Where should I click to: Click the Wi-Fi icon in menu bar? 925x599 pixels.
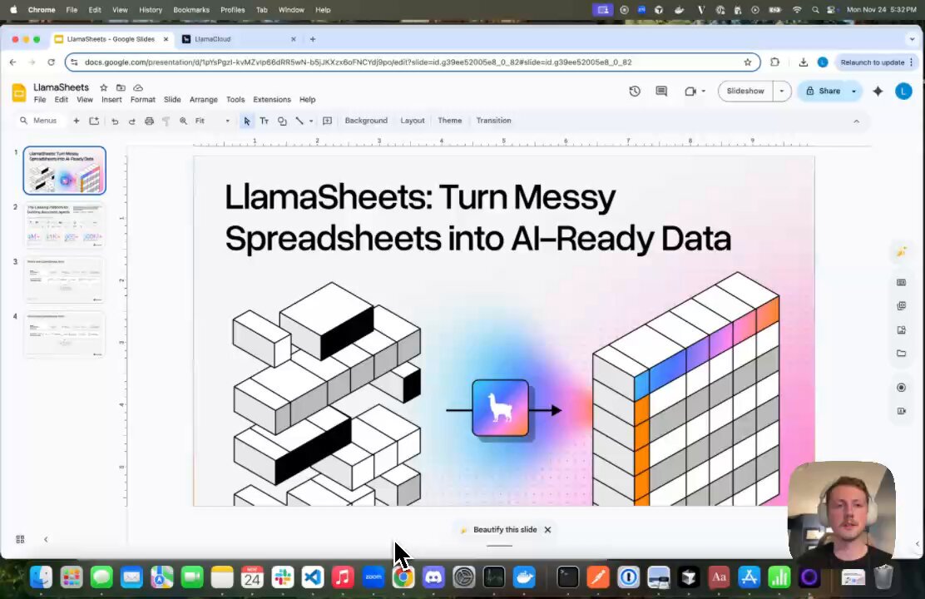[797, 10]
